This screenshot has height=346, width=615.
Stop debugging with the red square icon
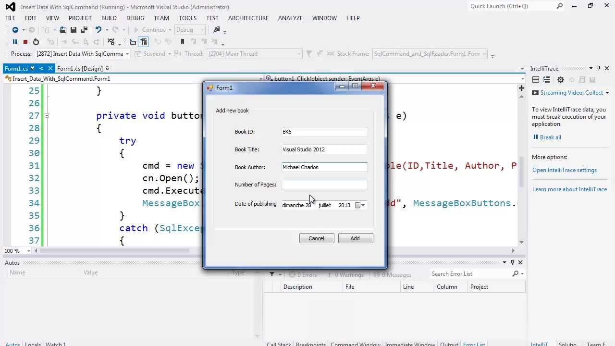pyautogui.click(x=25, y=42)
